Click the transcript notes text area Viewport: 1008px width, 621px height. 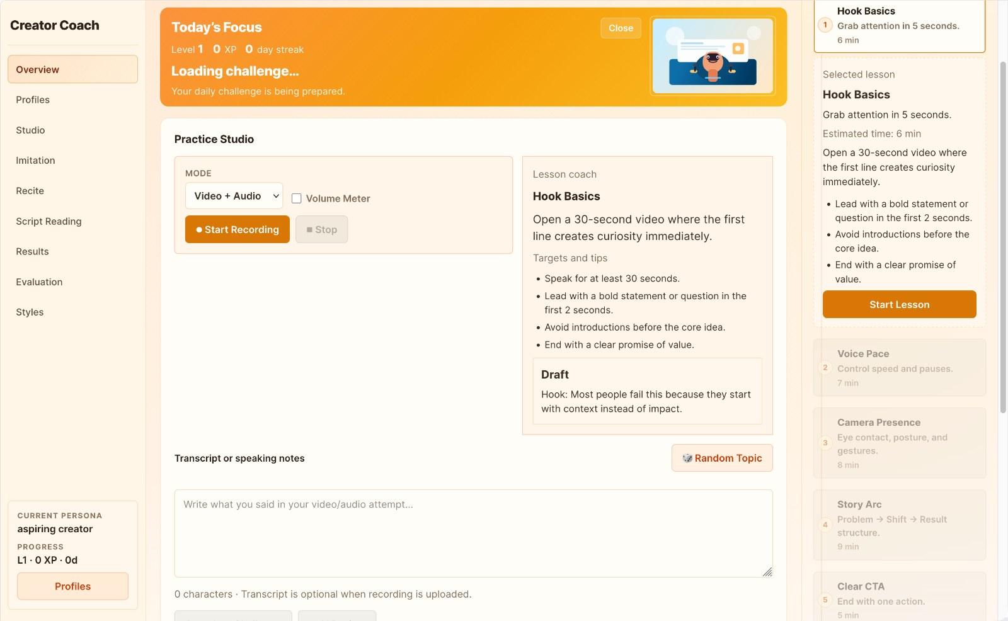(x=473, y=533)
